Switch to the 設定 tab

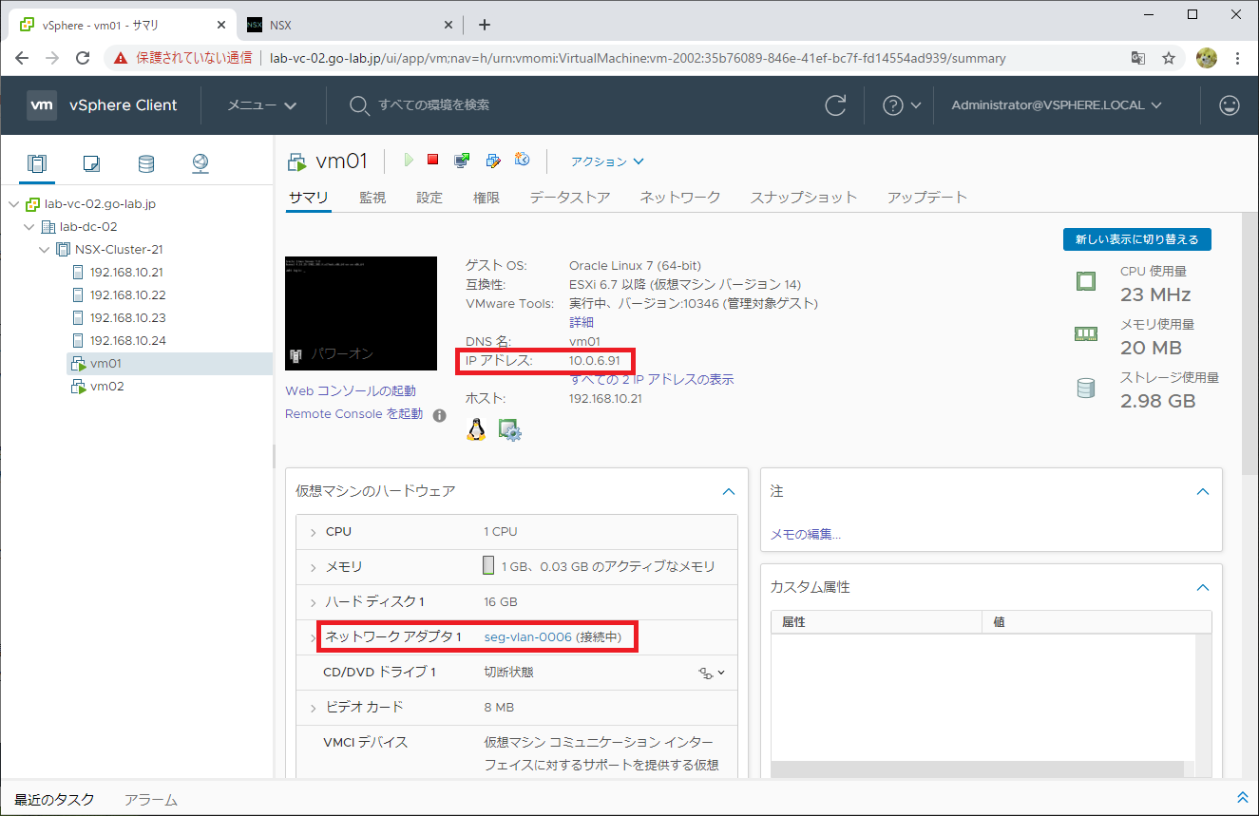point(429,198)
